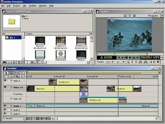
Task: Toggle the eye icon on Video 1A track
Action: [x=5, y=87]
